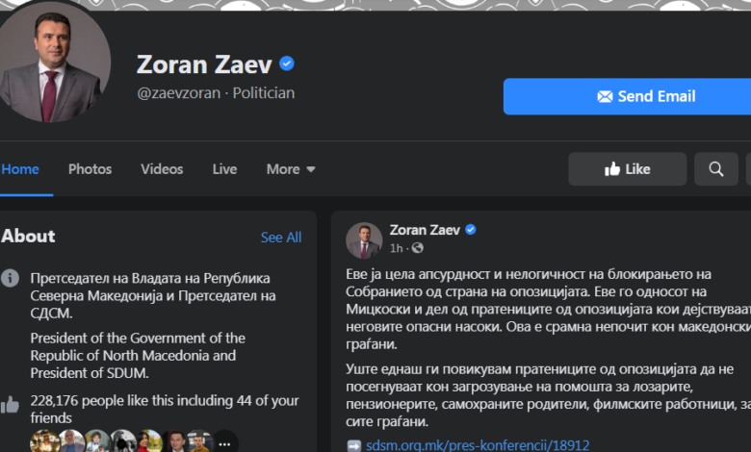Click the verified badge beside the page title

[x=286, y=63]
